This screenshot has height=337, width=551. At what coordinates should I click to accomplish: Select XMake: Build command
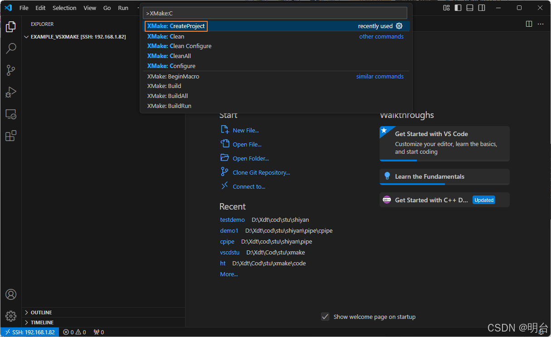276,86
